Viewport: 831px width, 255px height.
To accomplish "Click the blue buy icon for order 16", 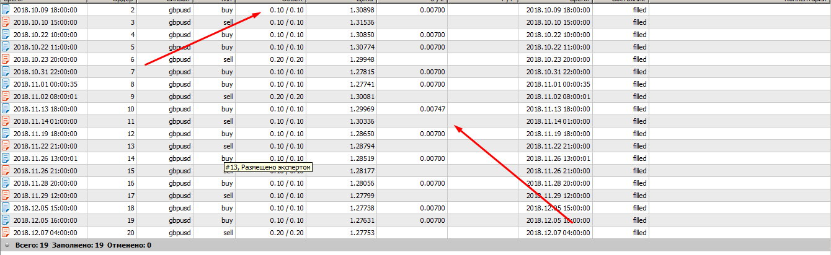I will (6, 183).
